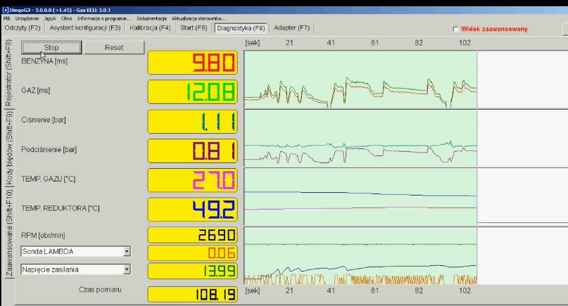
Task: Open Kody błędów (Shift+F9) side tab
Action: coord(8,148)
